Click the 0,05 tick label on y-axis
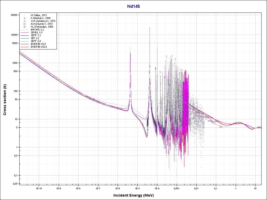This screenshot has height=200, width=267. (14, 184)
